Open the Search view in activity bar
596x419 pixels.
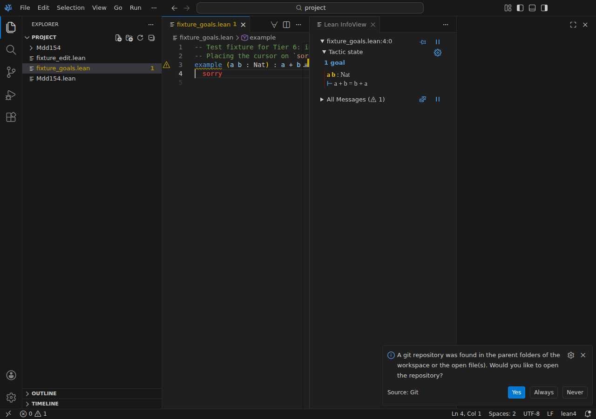coord(11,50)
